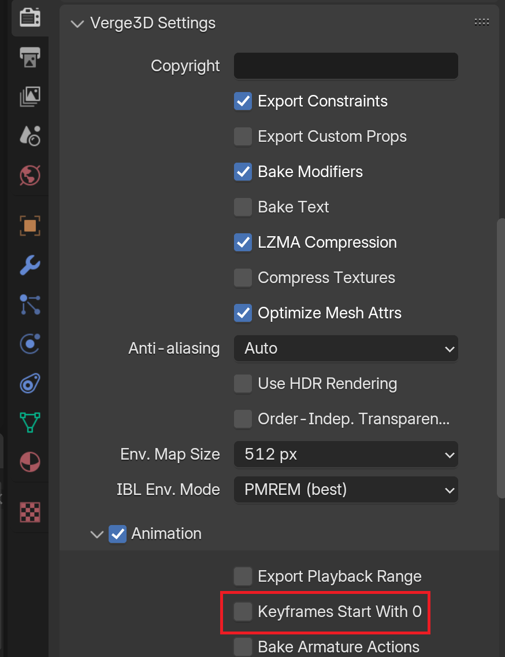Open the Modifiers wrench tab

pos(30,265)
